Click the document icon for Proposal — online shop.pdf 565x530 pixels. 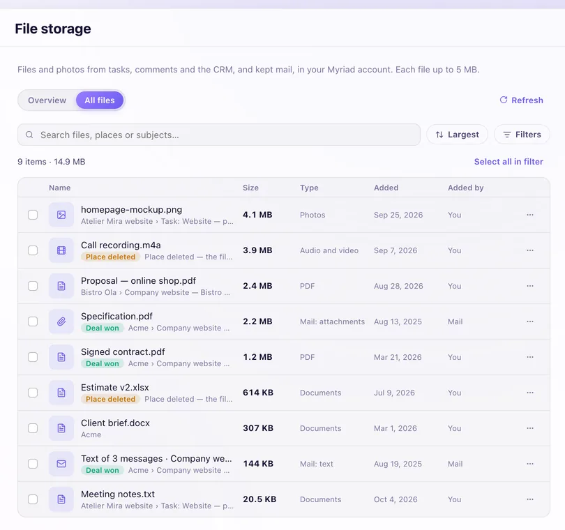click(x=61, y=286)
